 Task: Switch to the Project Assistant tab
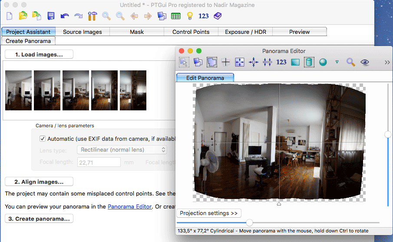(x=28, y=32)
